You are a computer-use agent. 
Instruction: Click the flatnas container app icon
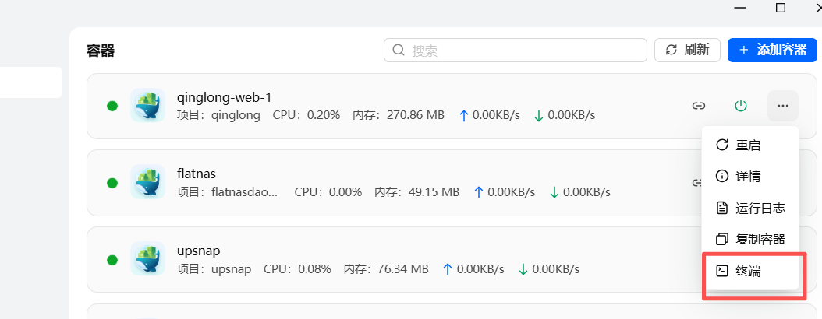(x=147, y=182)
